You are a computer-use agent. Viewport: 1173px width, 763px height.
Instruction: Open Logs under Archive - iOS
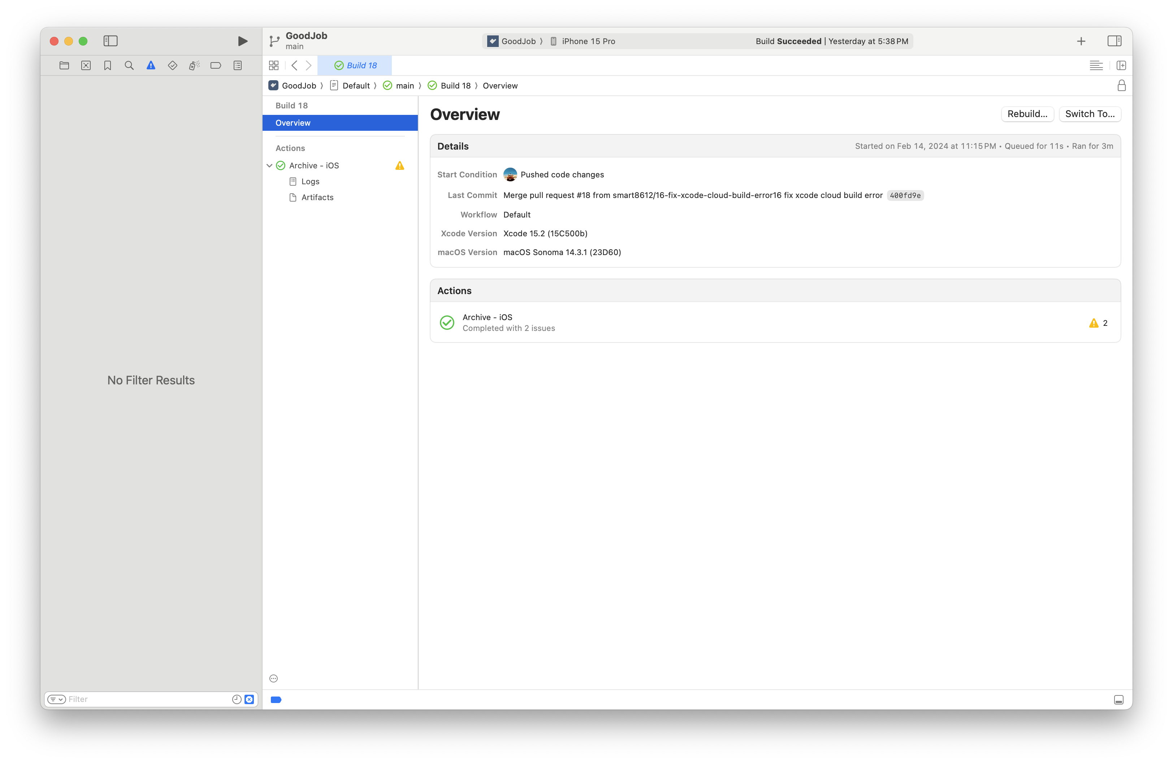pos(310,181)
